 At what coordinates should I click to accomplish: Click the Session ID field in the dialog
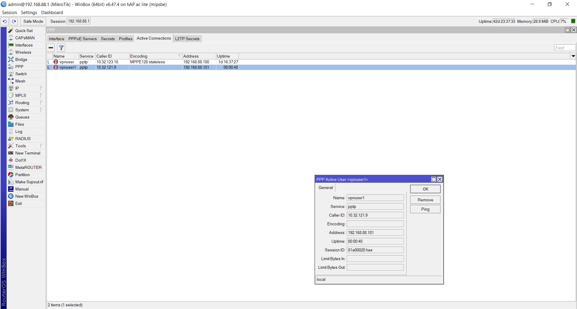pyautogui.click(x=375, y=250)
